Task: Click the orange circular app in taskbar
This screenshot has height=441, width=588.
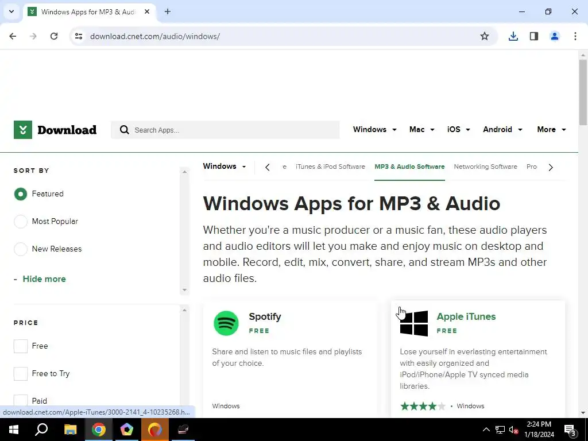Action: [155, 430]
